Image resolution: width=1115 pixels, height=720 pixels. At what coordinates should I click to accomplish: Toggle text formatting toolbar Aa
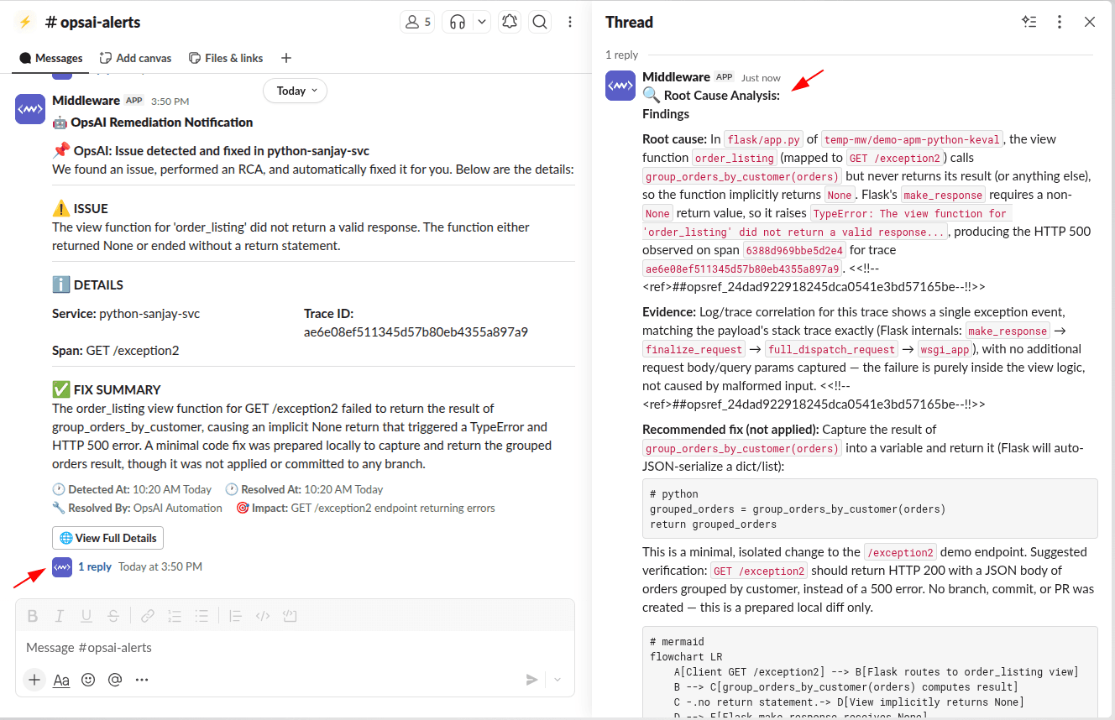tap(61, 680)
